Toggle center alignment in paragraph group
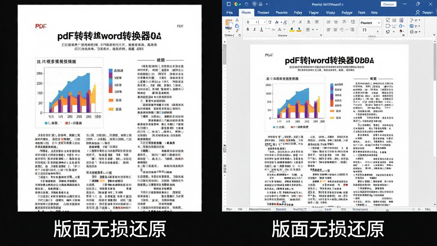Screen dimensions: 437x246 [x=335, y=29]
